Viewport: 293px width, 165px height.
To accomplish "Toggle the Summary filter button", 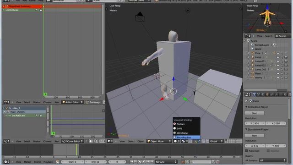I will pyautogui.click(x=93, y=102).
